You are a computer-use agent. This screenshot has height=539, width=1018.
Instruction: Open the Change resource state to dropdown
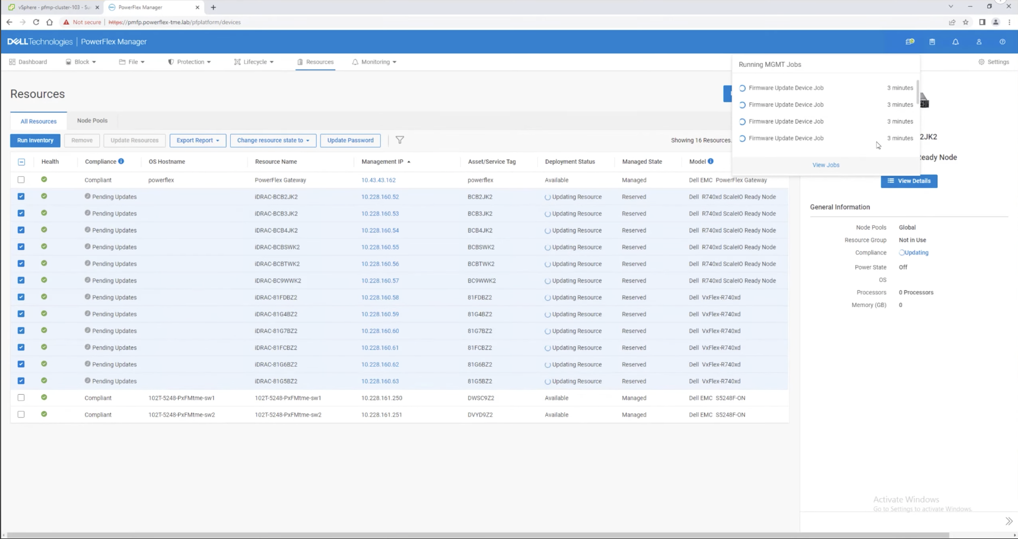[273, 140]
